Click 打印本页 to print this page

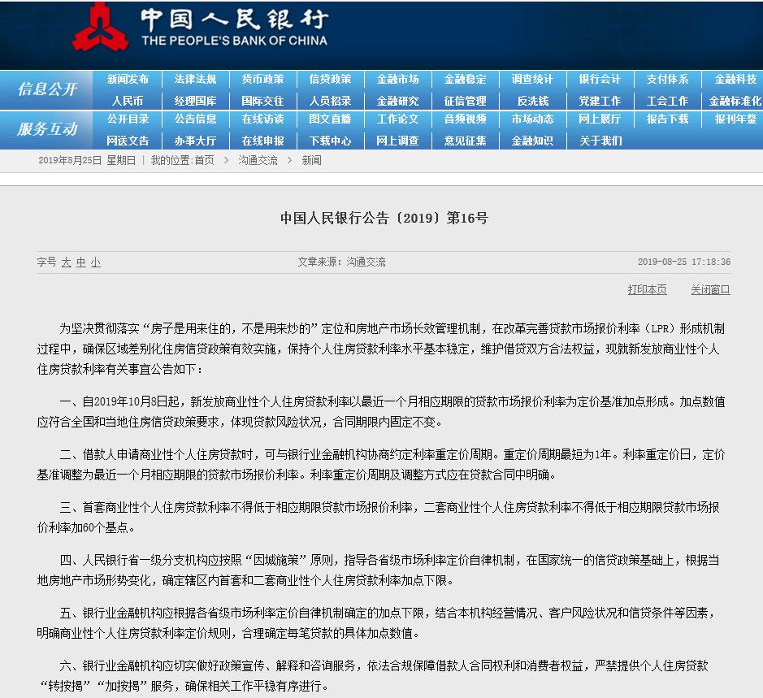point(647,291)
